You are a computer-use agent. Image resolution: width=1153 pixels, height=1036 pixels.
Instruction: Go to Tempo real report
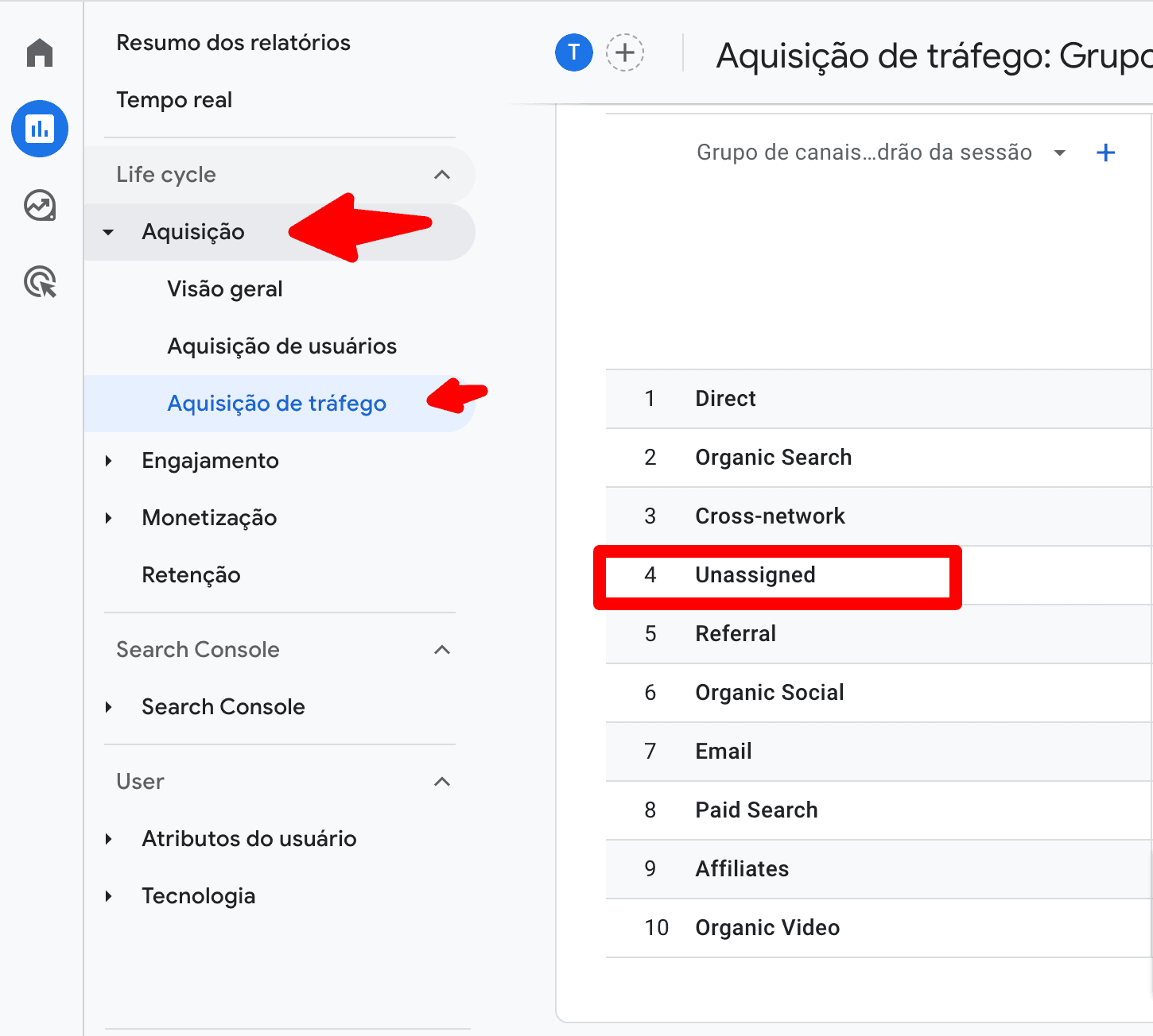(x=174, y=100)
